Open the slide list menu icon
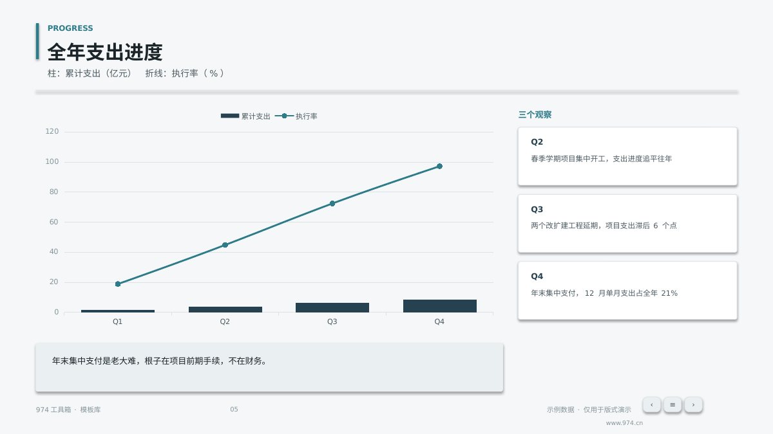 click(673, 404)
